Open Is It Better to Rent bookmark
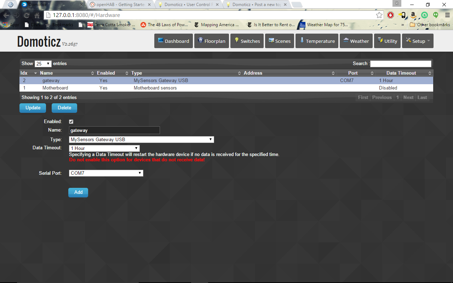The height and width of the screenshot is (283, 453). 270,25
